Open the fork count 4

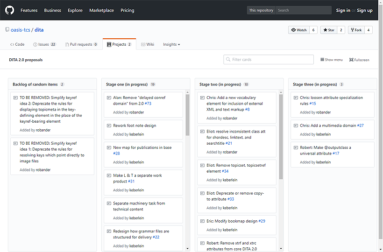pos(369,30)
